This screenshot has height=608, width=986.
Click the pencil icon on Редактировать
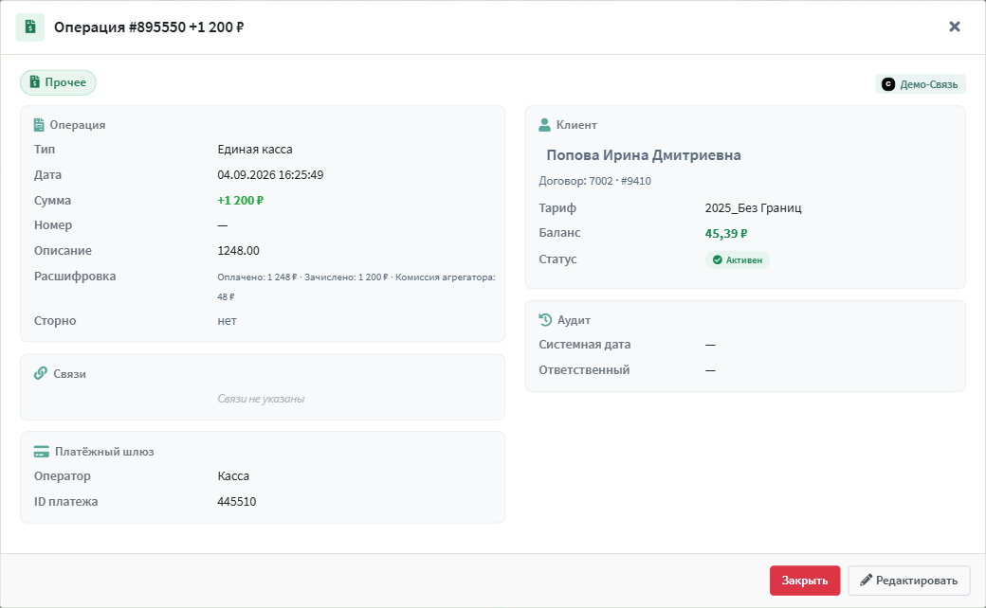[x=866, y=580]
